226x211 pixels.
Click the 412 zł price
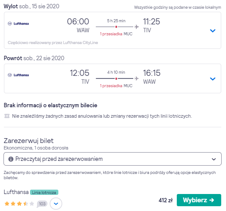point(165,200)
